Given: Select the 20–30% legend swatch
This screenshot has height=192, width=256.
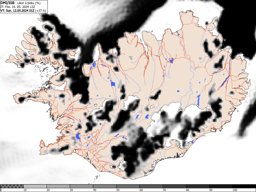Looking at the screenshot, I should click(58, 186).
